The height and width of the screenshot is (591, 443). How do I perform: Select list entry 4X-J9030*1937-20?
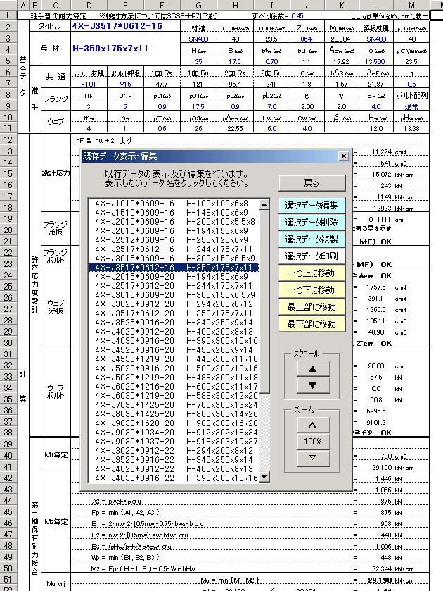[x=174, y=442]
